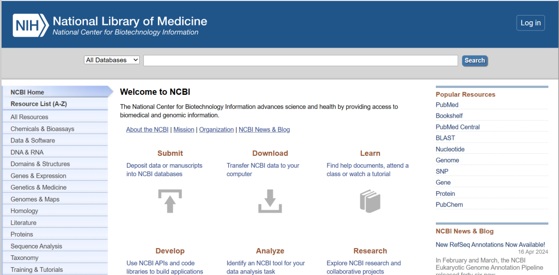Screen dimensions: 559x275
Task: Follow the Organization link
Action: (216, 129)
